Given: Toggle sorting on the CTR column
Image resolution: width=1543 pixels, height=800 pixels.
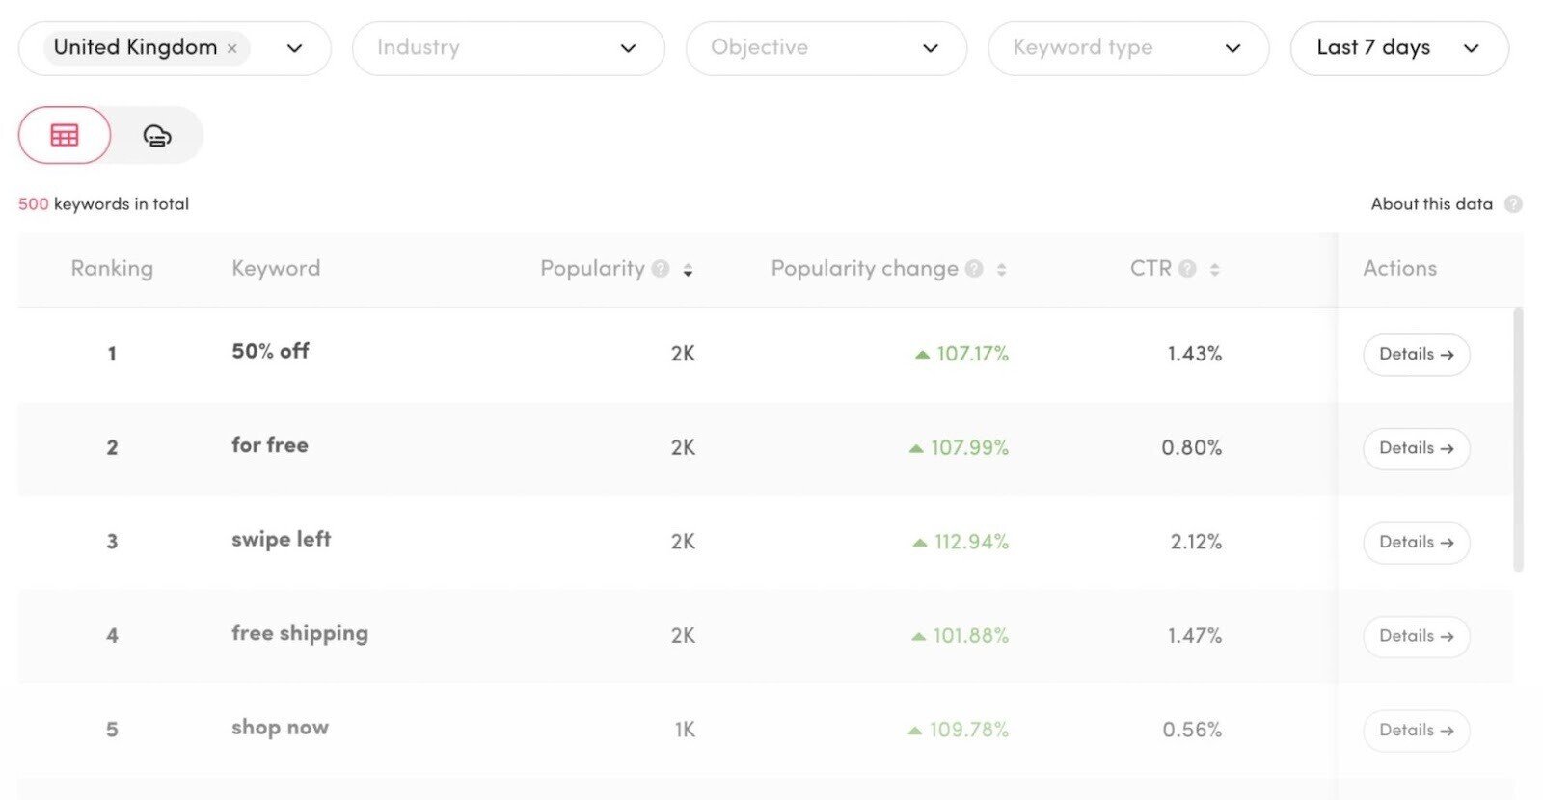Looking at the screenshot, I should (x=1215, y=271).
